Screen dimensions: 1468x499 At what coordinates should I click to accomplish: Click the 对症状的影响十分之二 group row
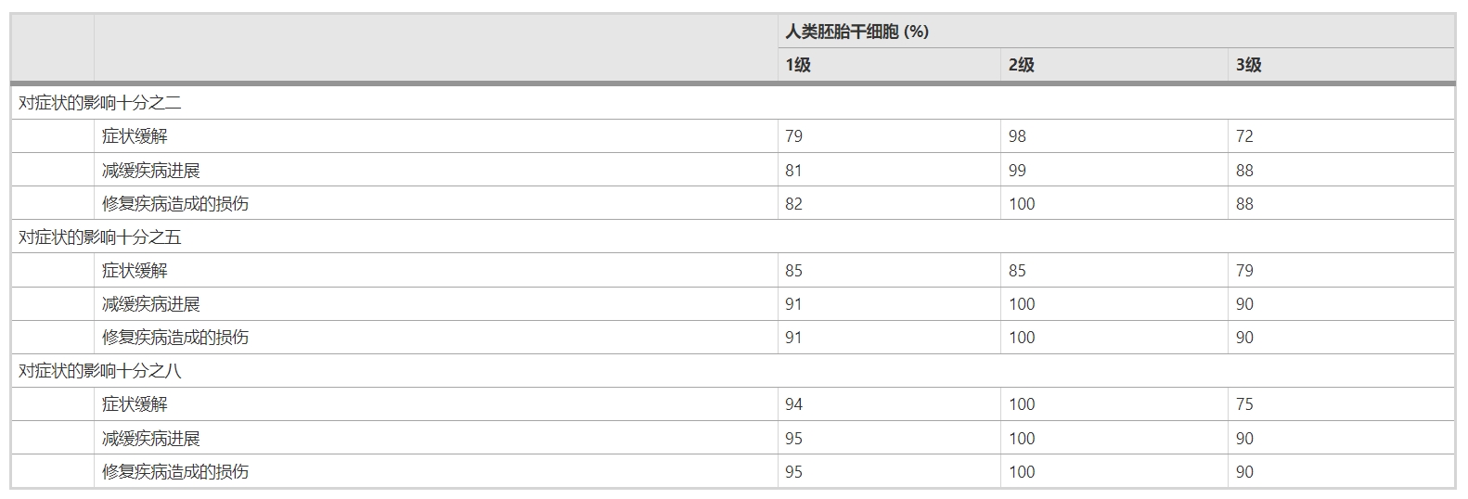[100, 103]
